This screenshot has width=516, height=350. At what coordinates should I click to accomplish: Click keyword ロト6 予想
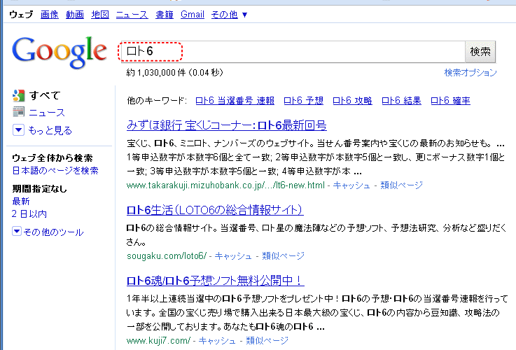(303, 100)
